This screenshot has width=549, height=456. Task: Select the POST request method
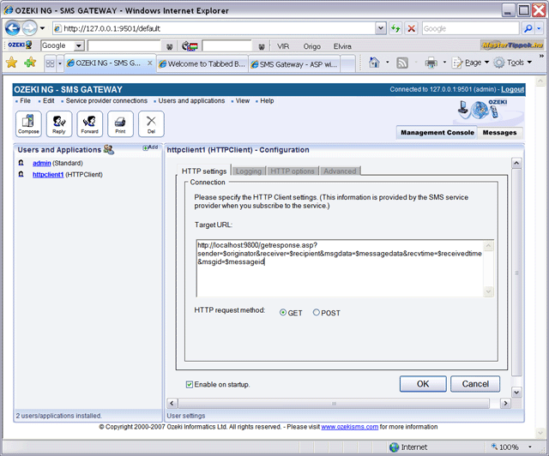(x=317, y=312)
